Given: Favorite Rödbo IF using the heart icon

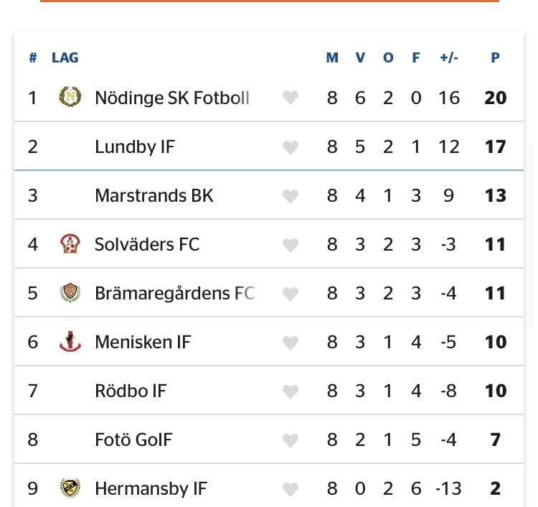Looking at the screenshot, I should point(290,391).
